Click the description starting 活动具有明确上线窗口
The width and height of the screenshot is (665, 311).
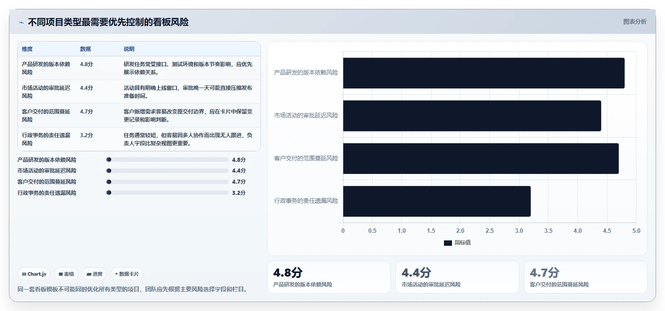(188, 92)
